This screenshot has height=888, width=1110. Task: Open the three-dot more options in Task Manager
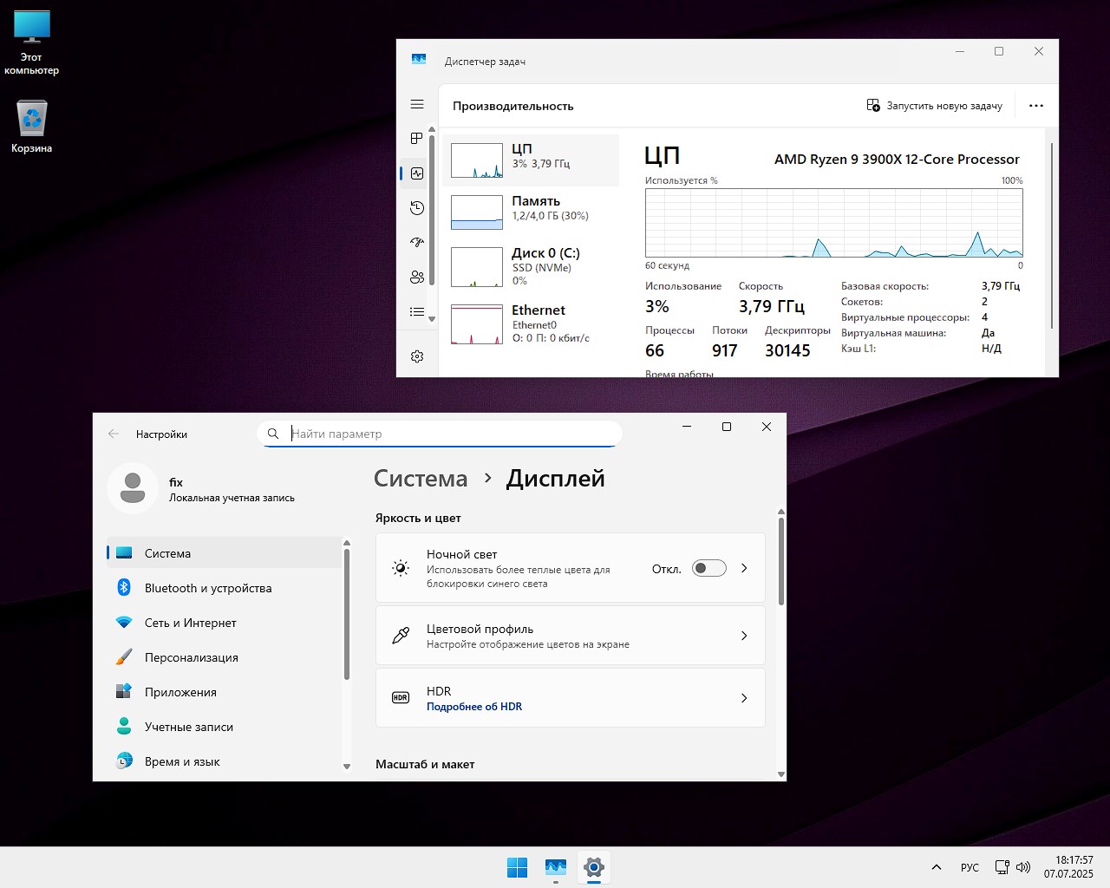(1036, 106)
